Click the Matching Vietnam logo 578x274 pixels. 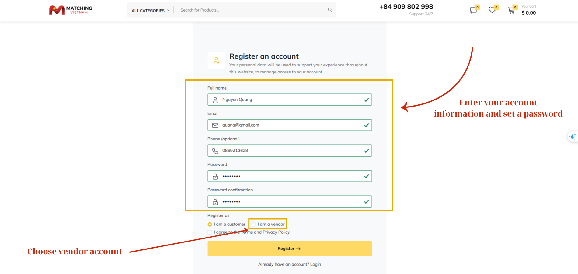71,10
